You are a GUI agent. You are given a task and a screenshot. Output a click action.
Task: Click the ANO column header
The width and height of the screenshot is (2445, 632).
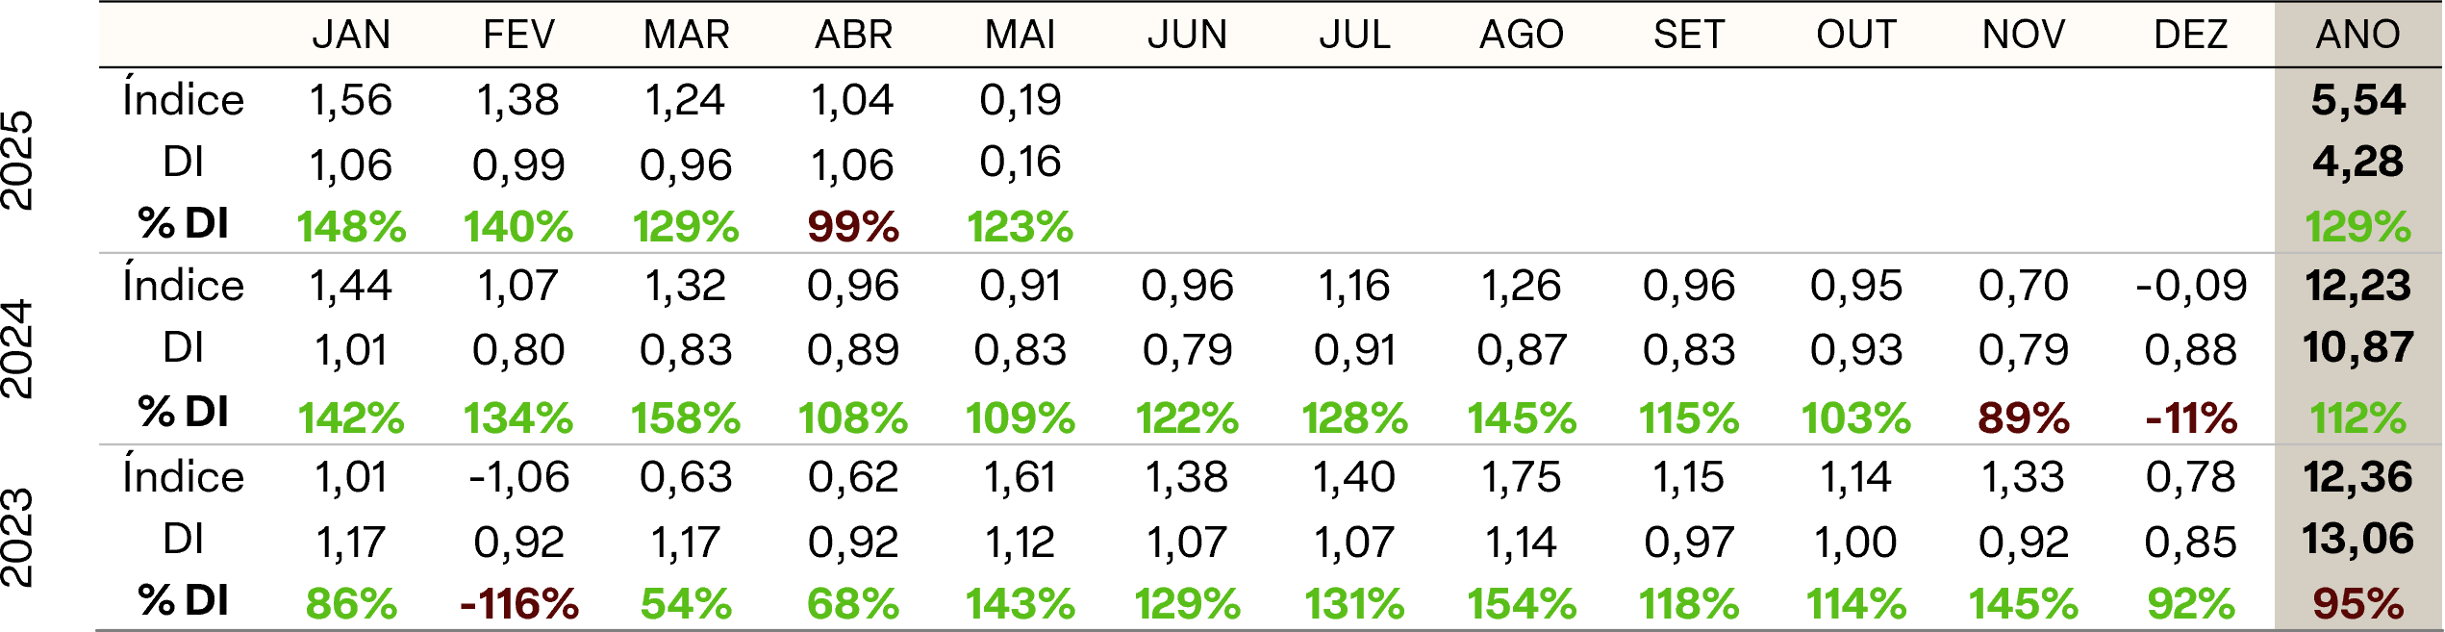pos(2357,36)
